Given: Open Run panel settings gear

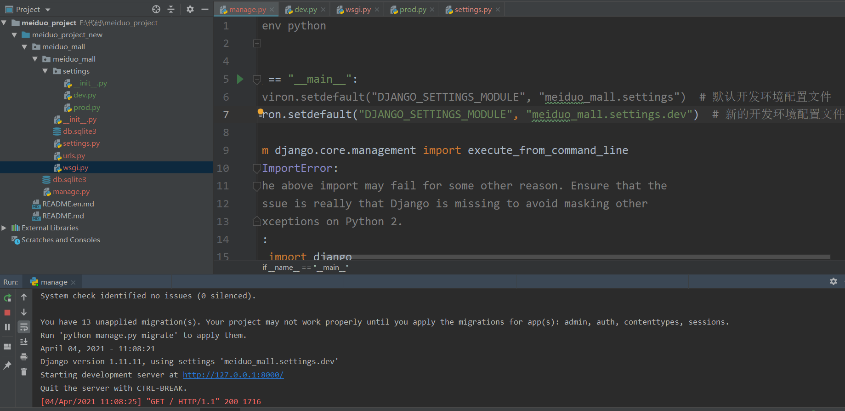Looking at the screenshot, I should (834, 281).
